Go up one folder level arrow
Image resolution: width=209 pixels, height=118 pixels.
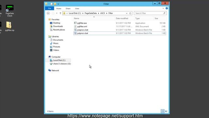coord(60,13)
